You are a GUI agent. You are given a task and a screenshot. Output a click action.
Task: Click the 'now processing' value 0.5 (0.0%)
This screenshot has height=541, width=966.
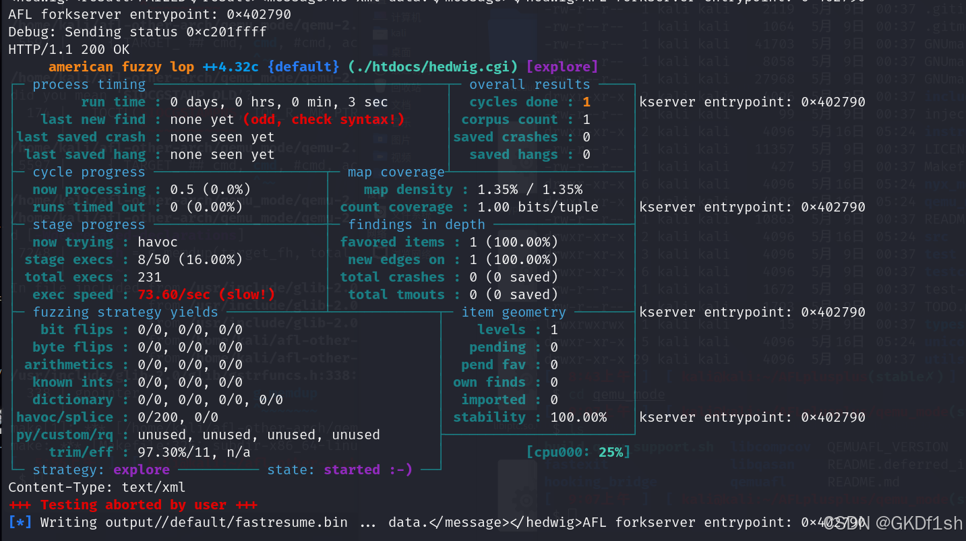click(x=210, y=189)
